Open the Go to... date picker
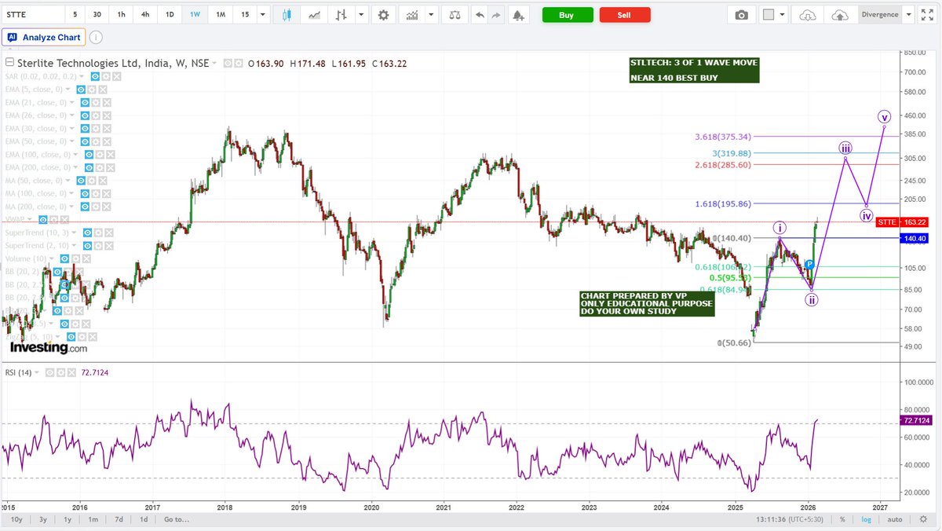 (x=177, y=519)
